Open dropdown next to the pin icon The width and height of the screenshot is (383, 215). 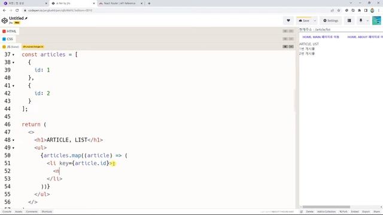[x=367, y=21]
